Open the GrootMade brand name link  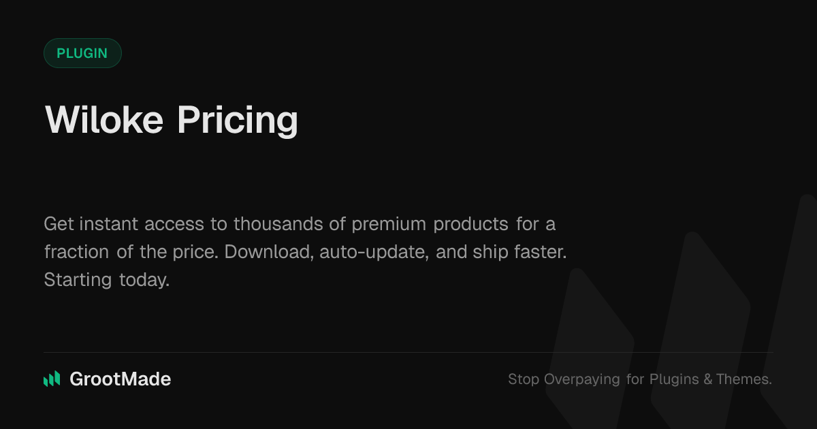(121, 379)
